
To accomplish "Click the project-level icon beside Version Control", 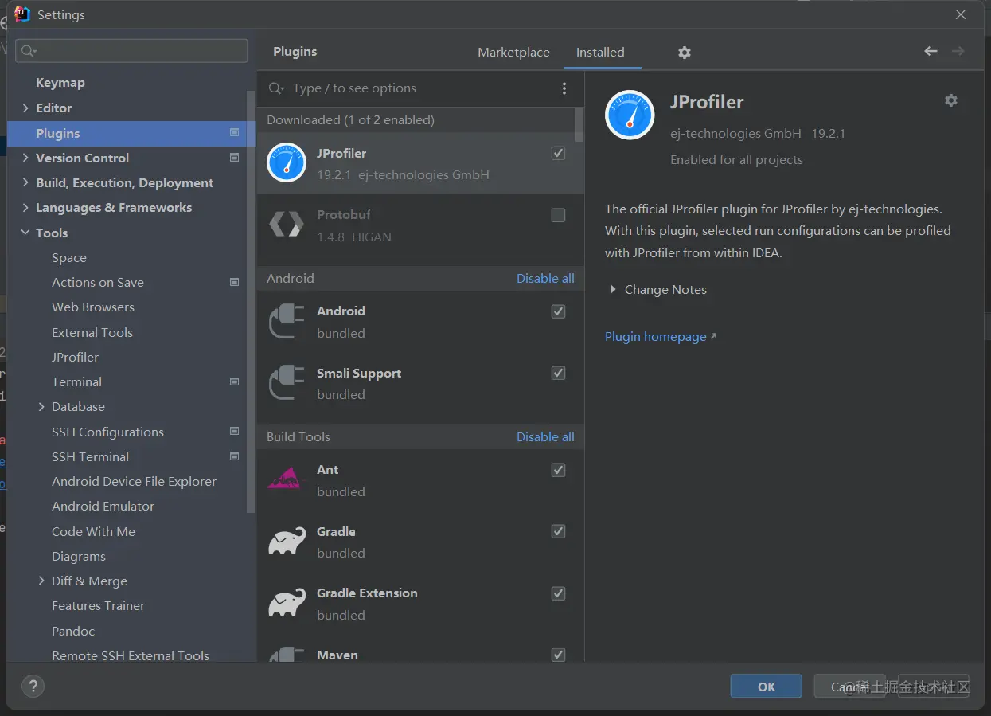I will [234, 158].
